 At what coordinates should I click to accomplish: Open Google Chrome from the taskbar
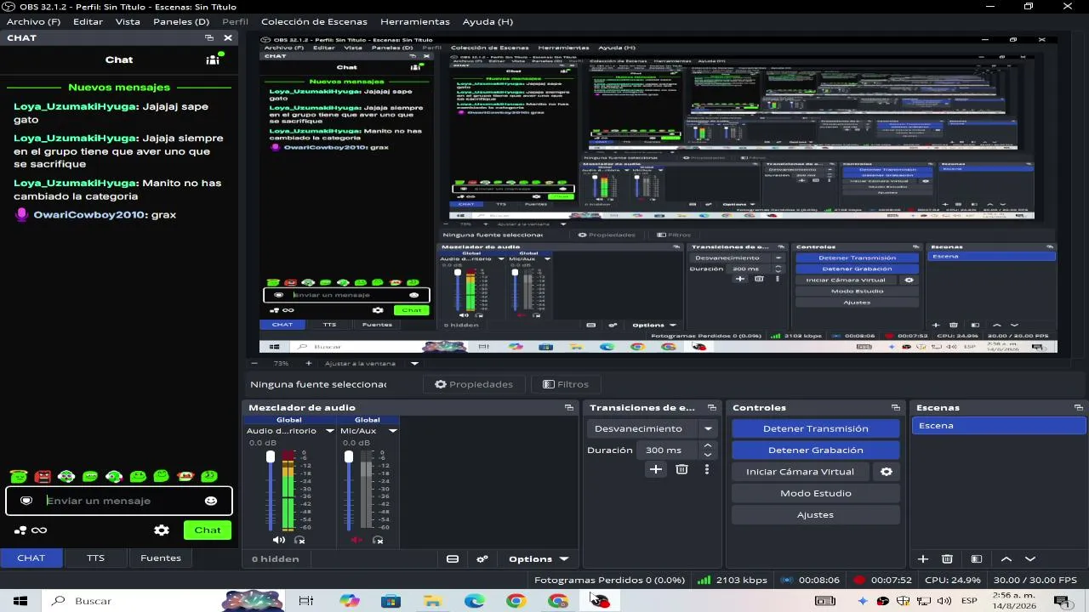(x=516, y=601)
